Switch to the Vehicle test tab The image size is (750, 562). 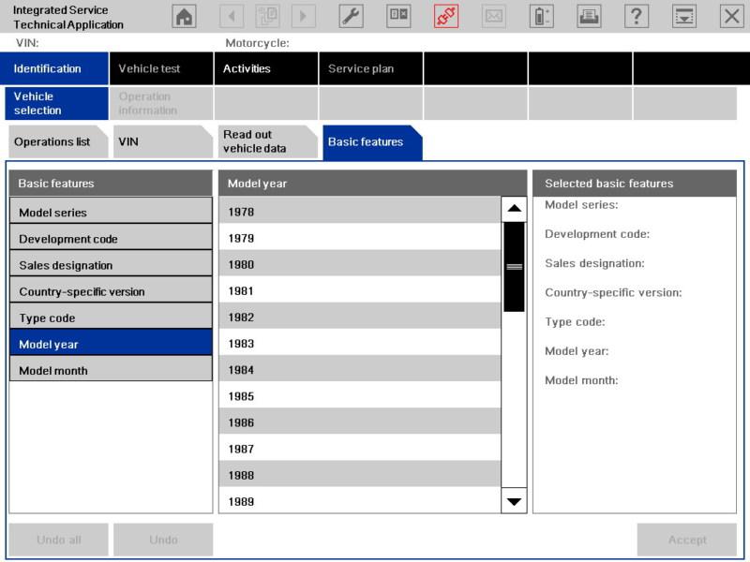[x=161, y=68]
